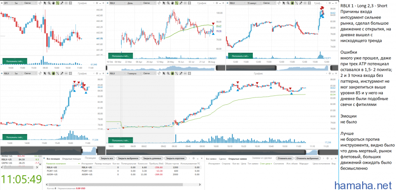
Task: Open the settings gear of the Orders panel
Action: pyautogui.click(x=328, y=158)
